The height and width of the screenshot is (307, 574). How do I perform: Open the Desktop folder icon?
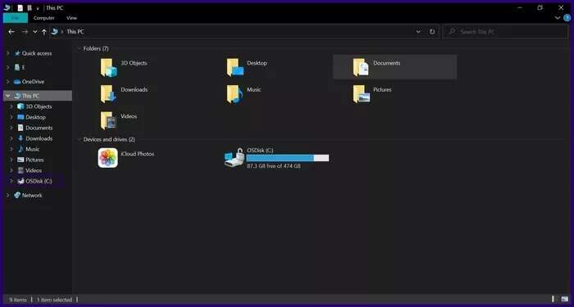(235, 68)
